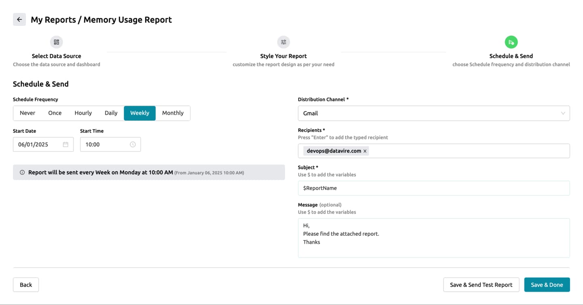
Task: Select the Once frequency tab
Action: [x=55, y=113]
